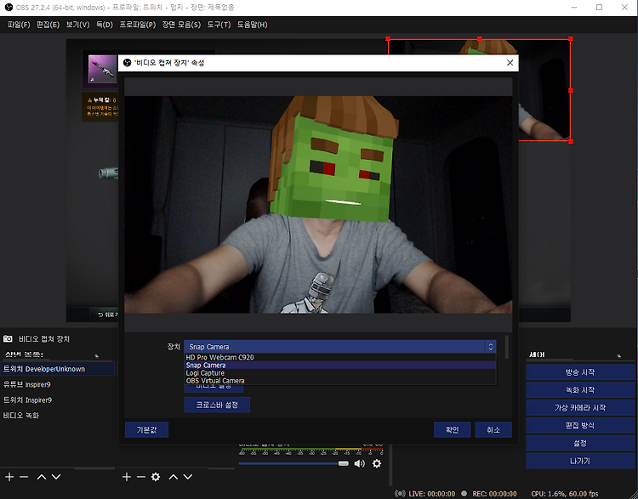Image resolution: width=638 pixels, height=499 pixels.
Task: Mute audio with the mixer speaker icon
Action: point(359,463)
